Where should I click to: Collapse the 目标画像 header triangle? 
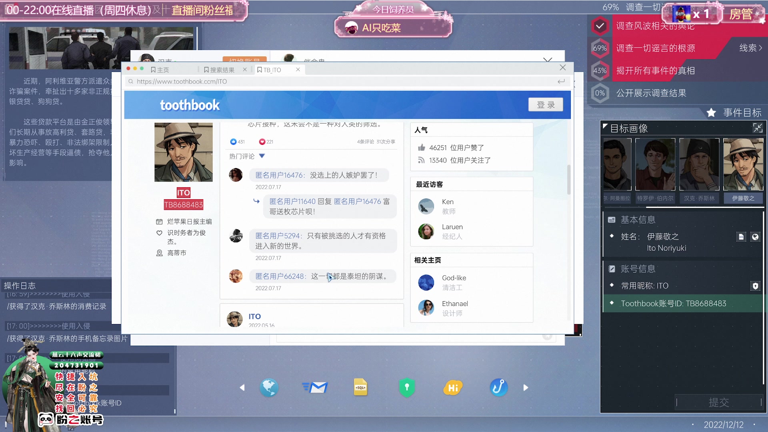click(605, 127)
